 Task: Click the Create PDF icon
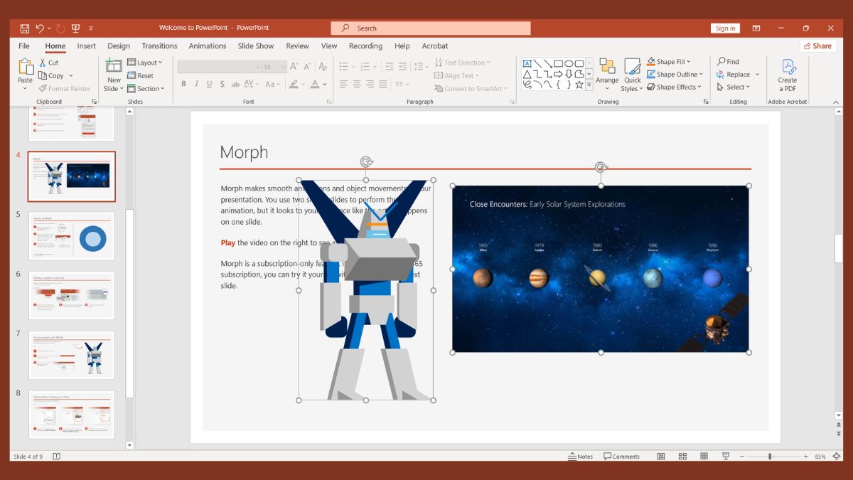coord(787,74)
